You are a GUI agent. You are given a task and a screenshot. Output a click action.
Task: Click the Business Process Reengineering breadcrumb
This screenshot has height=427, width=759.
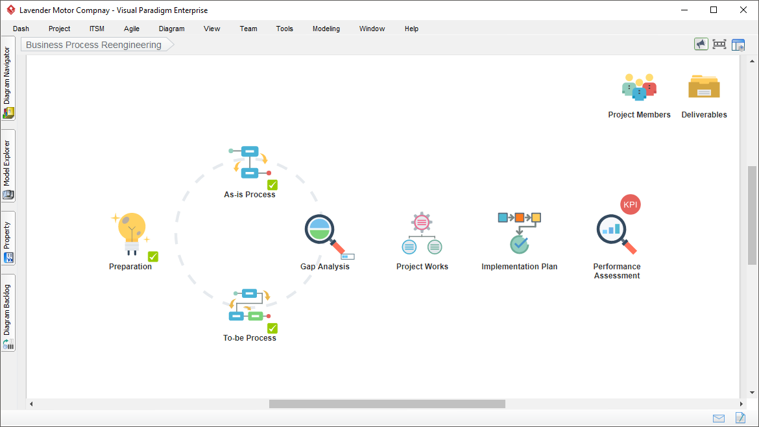[97, 45]
